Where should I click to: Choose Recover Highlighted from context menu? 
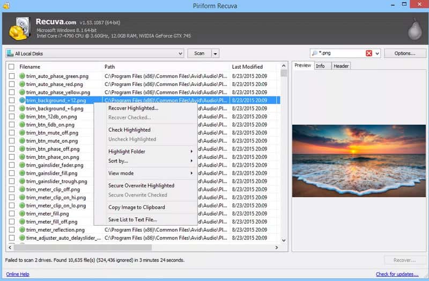pos(133,108)
